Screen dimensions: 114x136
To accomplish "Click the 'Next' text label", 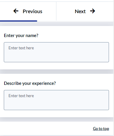I will click(80, 11).
